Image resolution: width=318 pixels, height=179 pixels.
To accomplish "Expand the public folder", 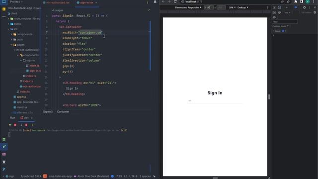I will tap(8, 24).
